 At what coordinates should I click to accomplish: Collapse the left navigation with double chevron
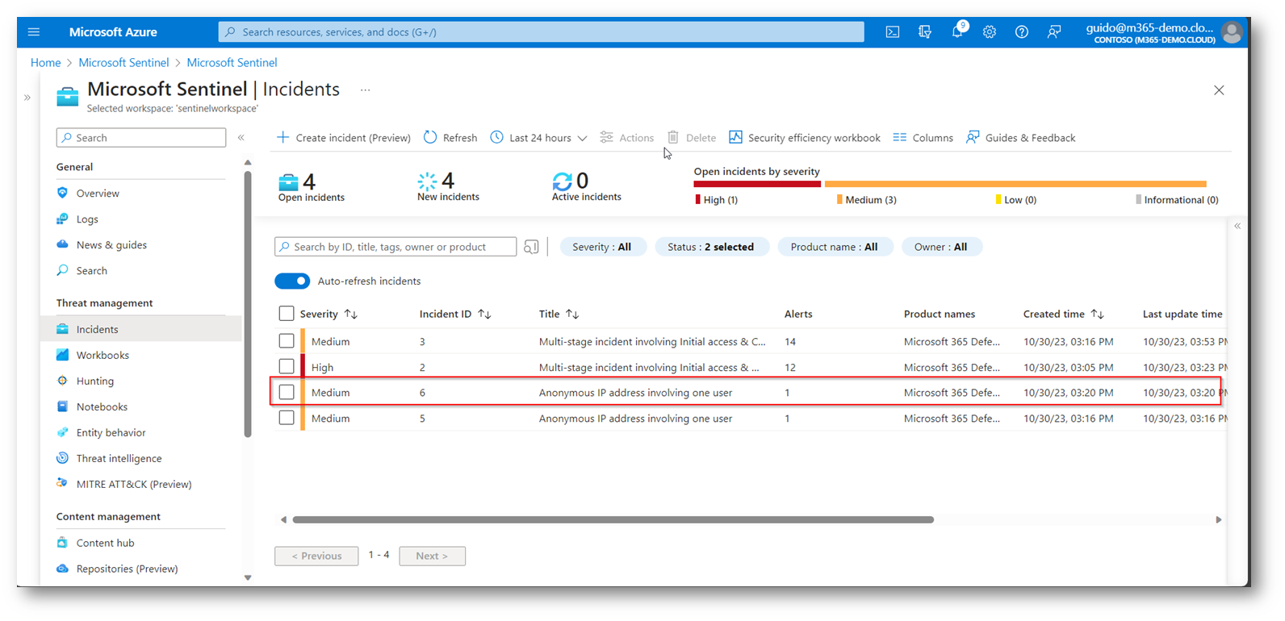point(241,138)
